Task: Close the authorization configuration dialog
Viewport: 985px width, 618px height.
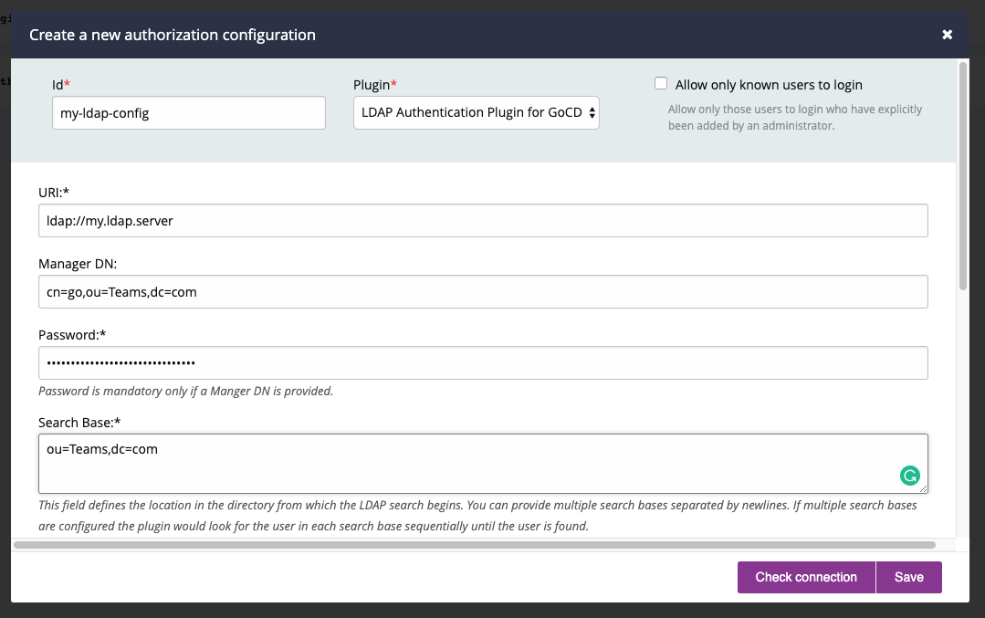Action: 948,35
